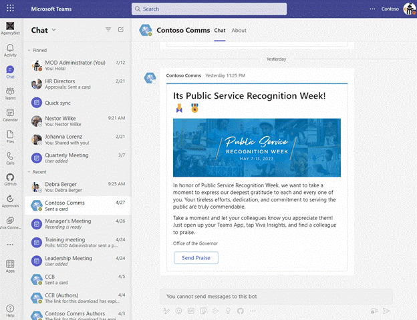Screen dimensions: 417x320
Task: Open CCB (Authors) chat
Action: tap(78, 298)
